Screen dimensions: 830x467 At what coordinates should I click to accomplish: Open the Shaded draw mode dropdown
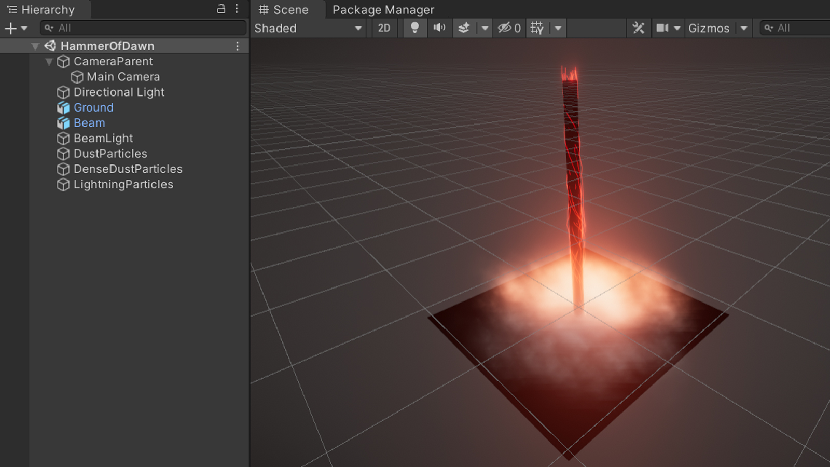coord(308,28)
